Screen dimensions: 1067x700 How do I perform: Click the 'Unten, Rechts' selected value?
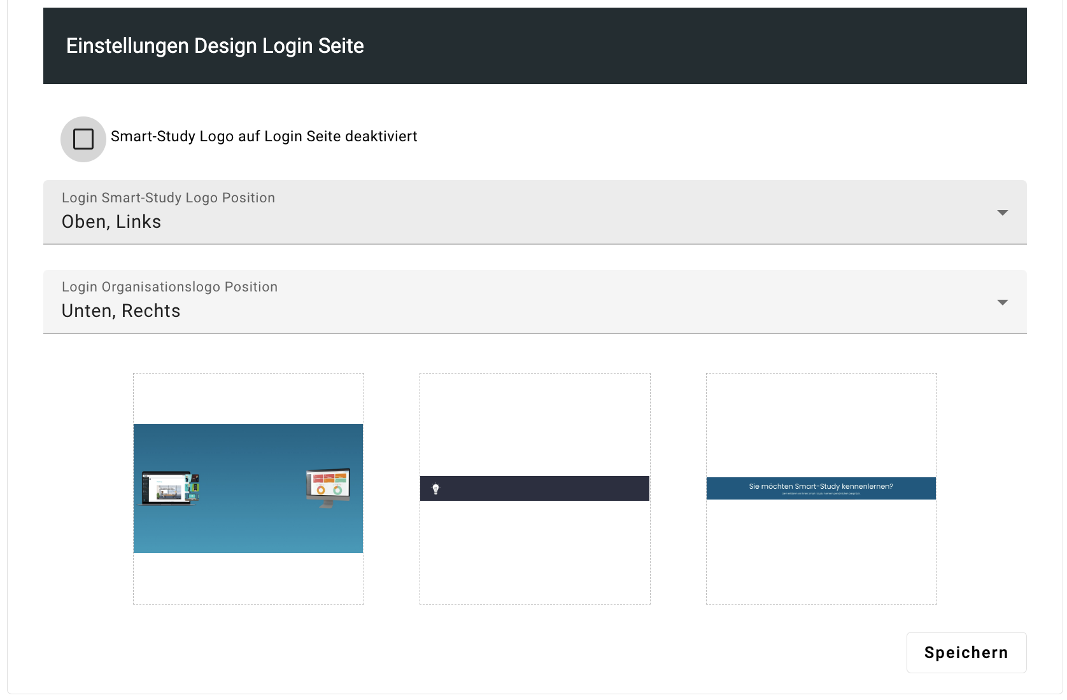click(x=121, y=311)
